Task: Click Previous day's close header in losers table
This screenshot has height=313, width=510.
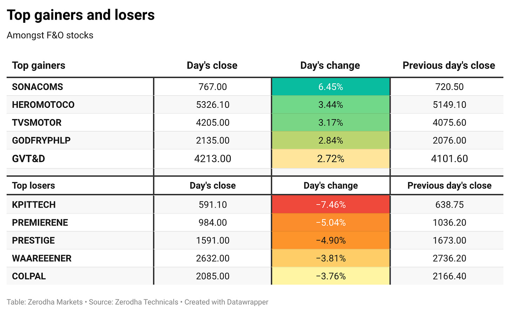Action: (x=449, y=186)
